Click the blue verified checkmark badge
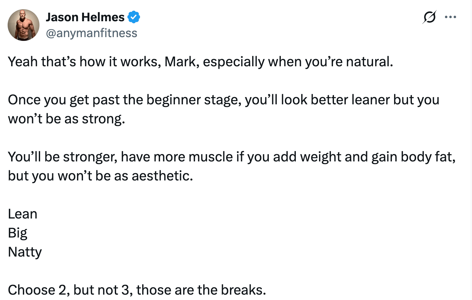472x300 pixels. point(134,17)
